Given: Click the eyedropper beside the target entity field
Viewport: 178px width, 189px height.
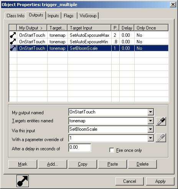Looking at the screenshot, I should 161,121.
